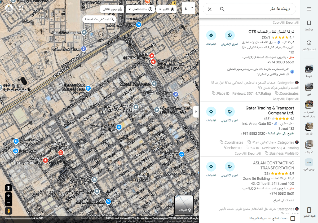Open the جميع الفلاتر filters menu
This screenshot has width=318, height=223.
pos(112,9)
